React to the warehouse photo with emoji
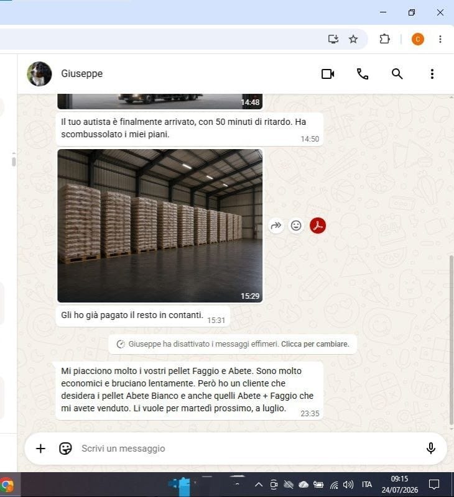The width and height of the screenshot is (454, 497). coord(296,226)
